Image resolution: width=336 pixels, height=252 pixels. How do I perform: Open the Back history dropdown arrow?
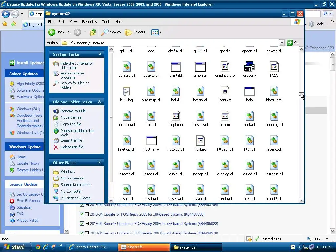(68, 32)
